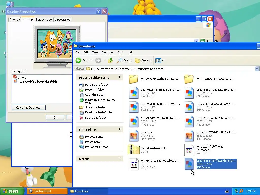Collapse the Other Places panel

coord(120,129)
